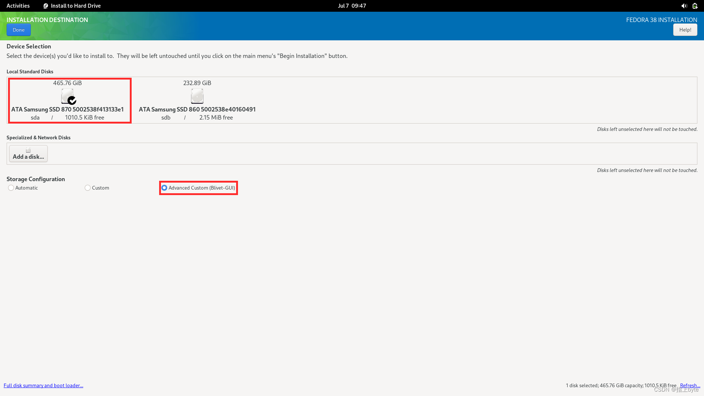Select the Automatic storage configuration option
Image resolution: width=704 pixels, height=396 pixels.
pyautogui.click(x=11, y=188)
